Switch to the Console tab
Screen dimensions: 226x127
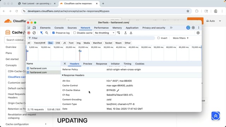[x=59, y=28]
